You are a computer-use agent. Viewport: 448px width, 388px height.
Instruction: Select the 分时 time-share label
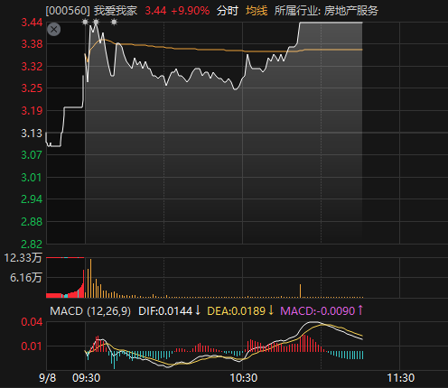[228, 11]
